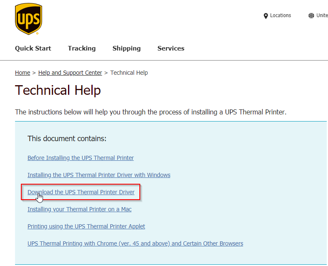Open UPS Thermal Printing with Chrome link
Viewport: 328px width, 266px height.
click(x=135, y=243)
